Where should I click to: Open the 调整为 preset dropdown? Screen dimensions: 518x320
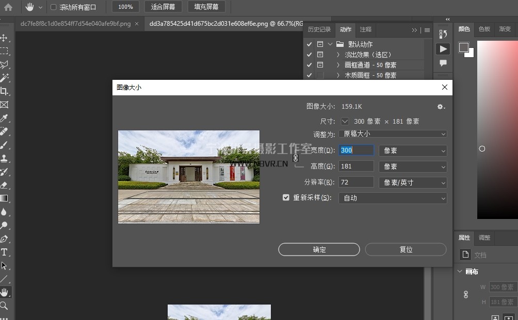coord(393,134)
